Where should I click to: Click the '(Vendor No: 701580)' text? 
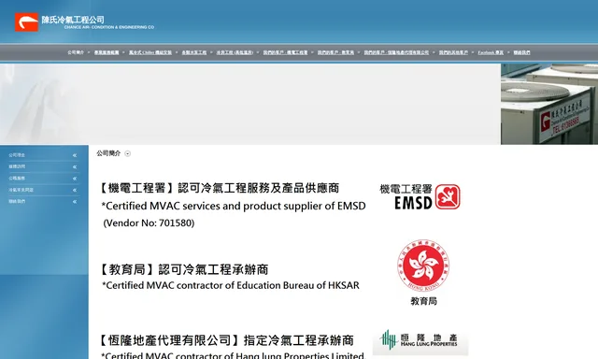[149, 223]
